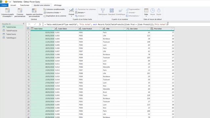
Task: Open Trigonométrie dropdown
Action: point(134,9)
